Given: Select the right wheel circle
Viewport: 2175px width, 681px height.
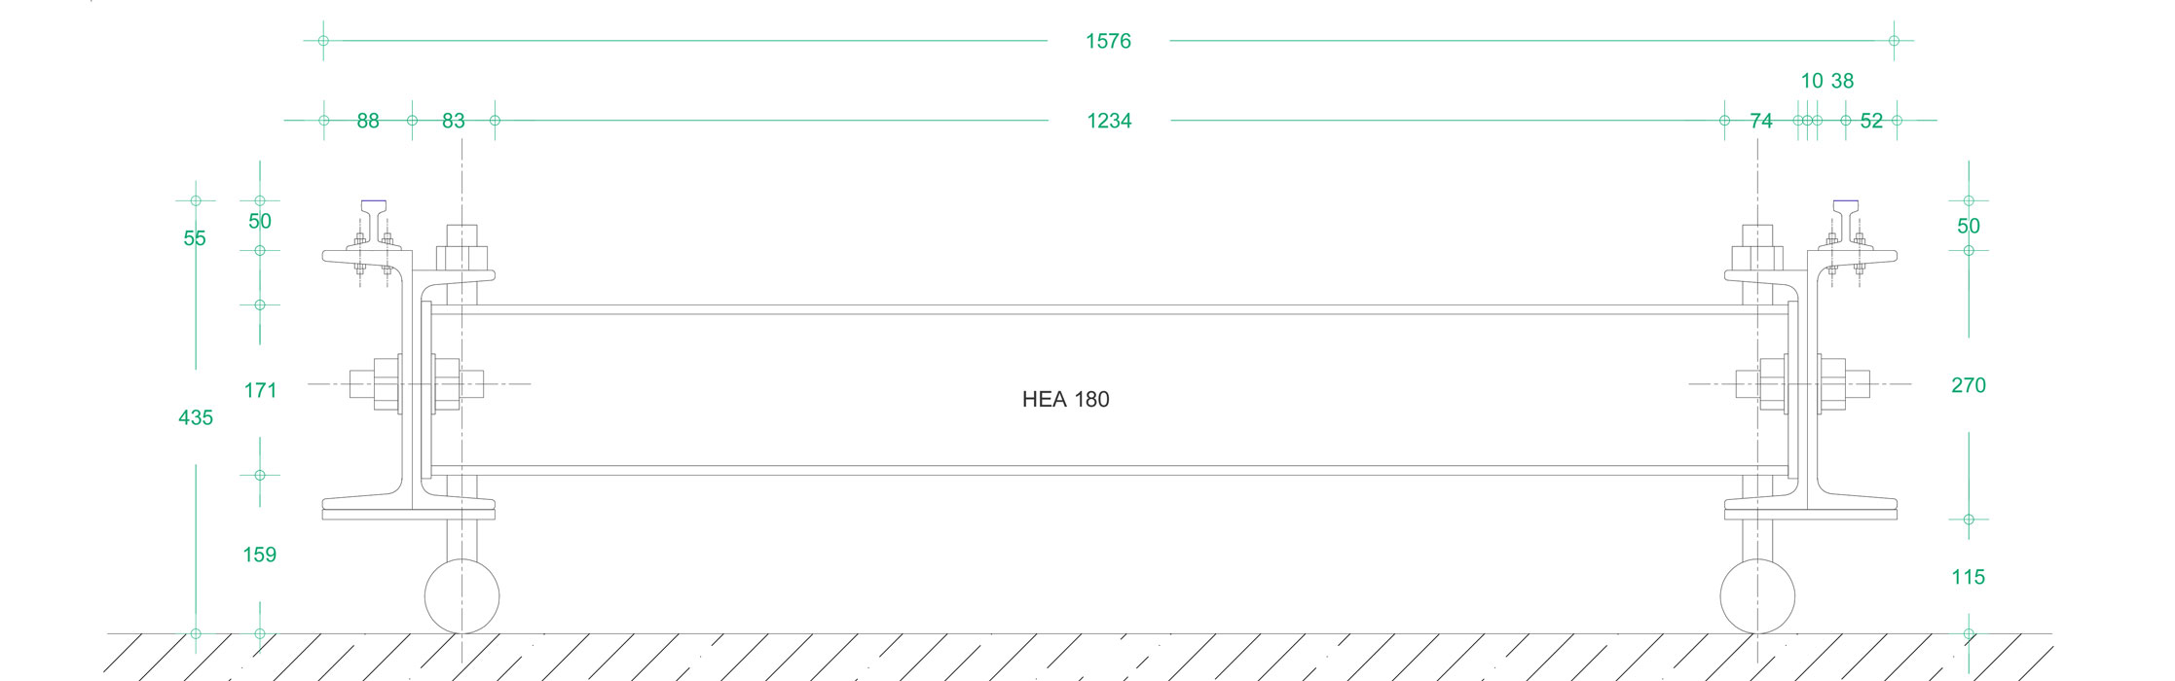Looking at the screenshot, I should (1757, 595).
